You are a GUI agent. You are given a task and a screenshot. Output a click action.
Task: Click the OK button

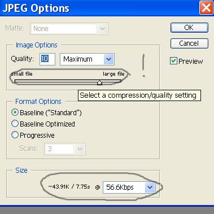(x=189, y=28)
